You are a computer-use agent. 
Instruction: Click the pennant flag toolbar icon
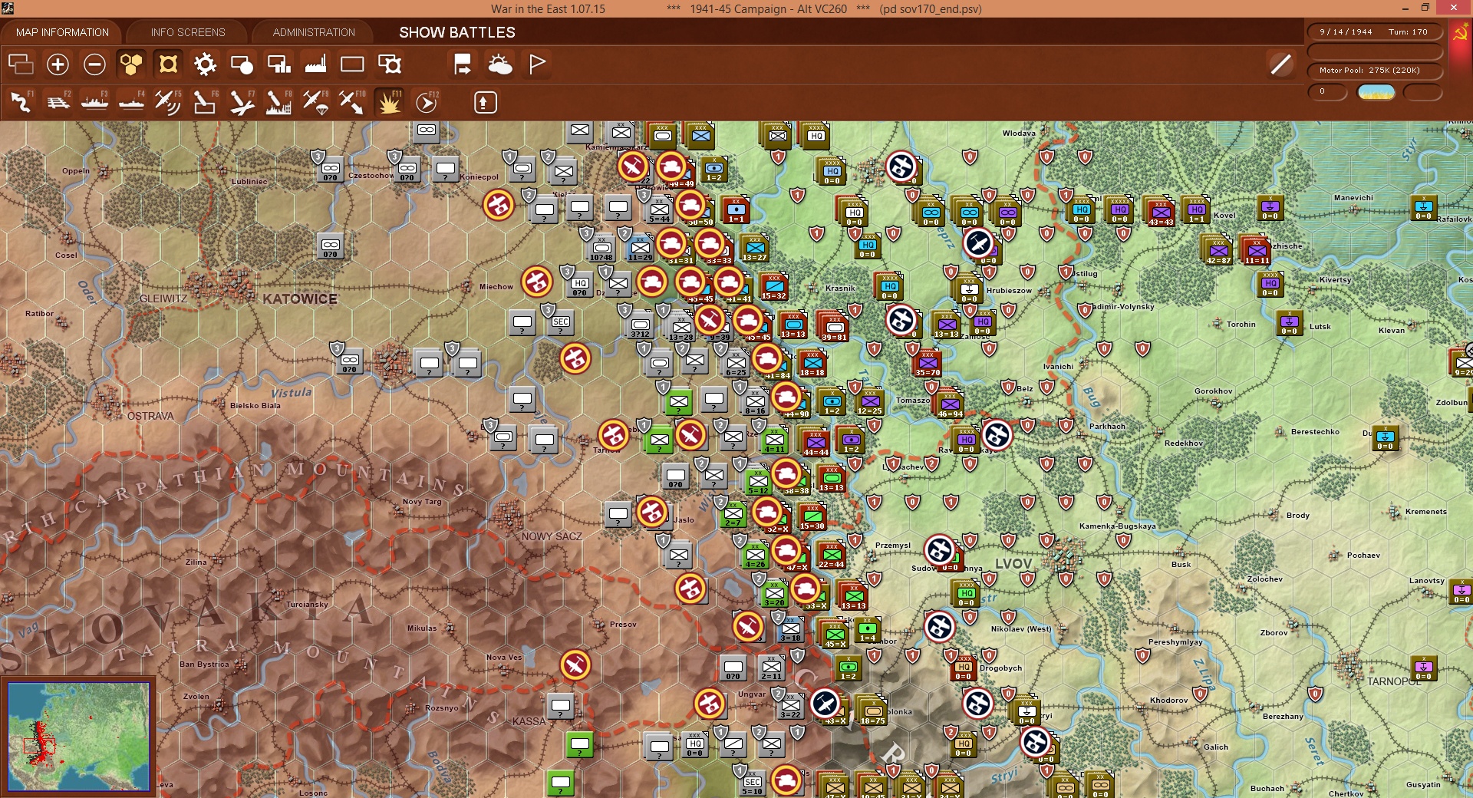point(537,64)
